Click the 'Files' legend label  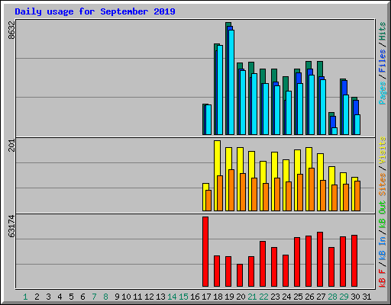[x=383, y=61]
